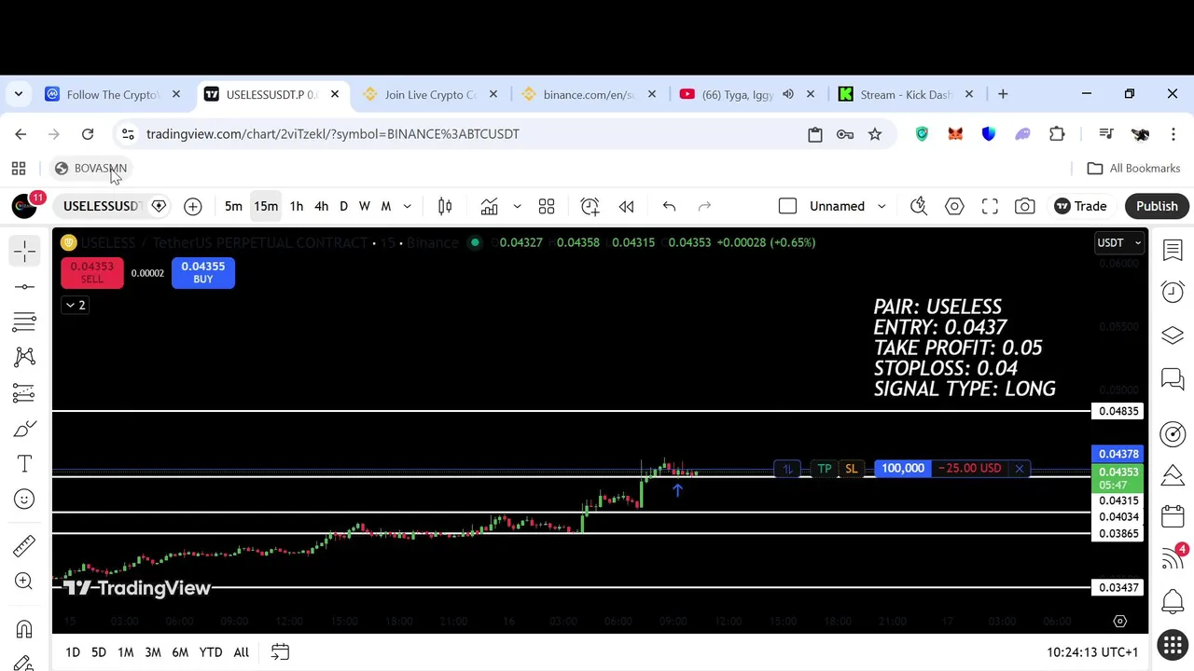Select the ruler measure tool
Screen dimensions: 1194x671
(25, 545)
